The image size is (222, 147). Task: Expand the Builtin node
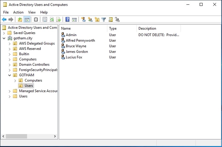pyautogui.click(x=10, y=54)
